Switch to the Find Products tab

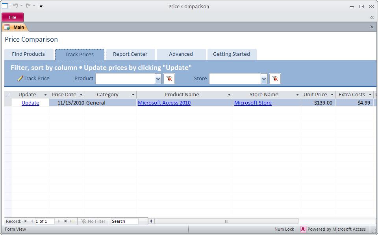pos(29,54)
